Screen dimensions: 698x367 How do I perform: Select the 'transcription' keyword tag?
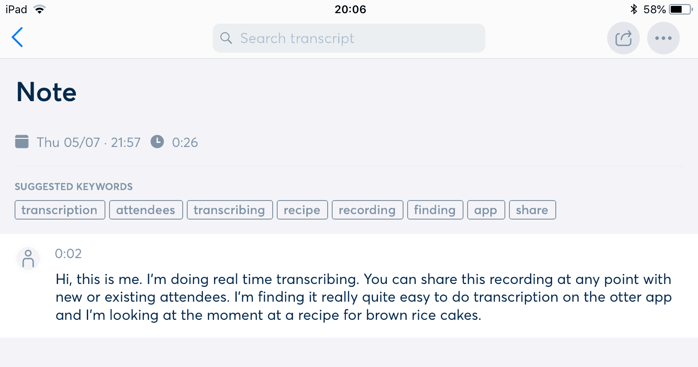60,210
